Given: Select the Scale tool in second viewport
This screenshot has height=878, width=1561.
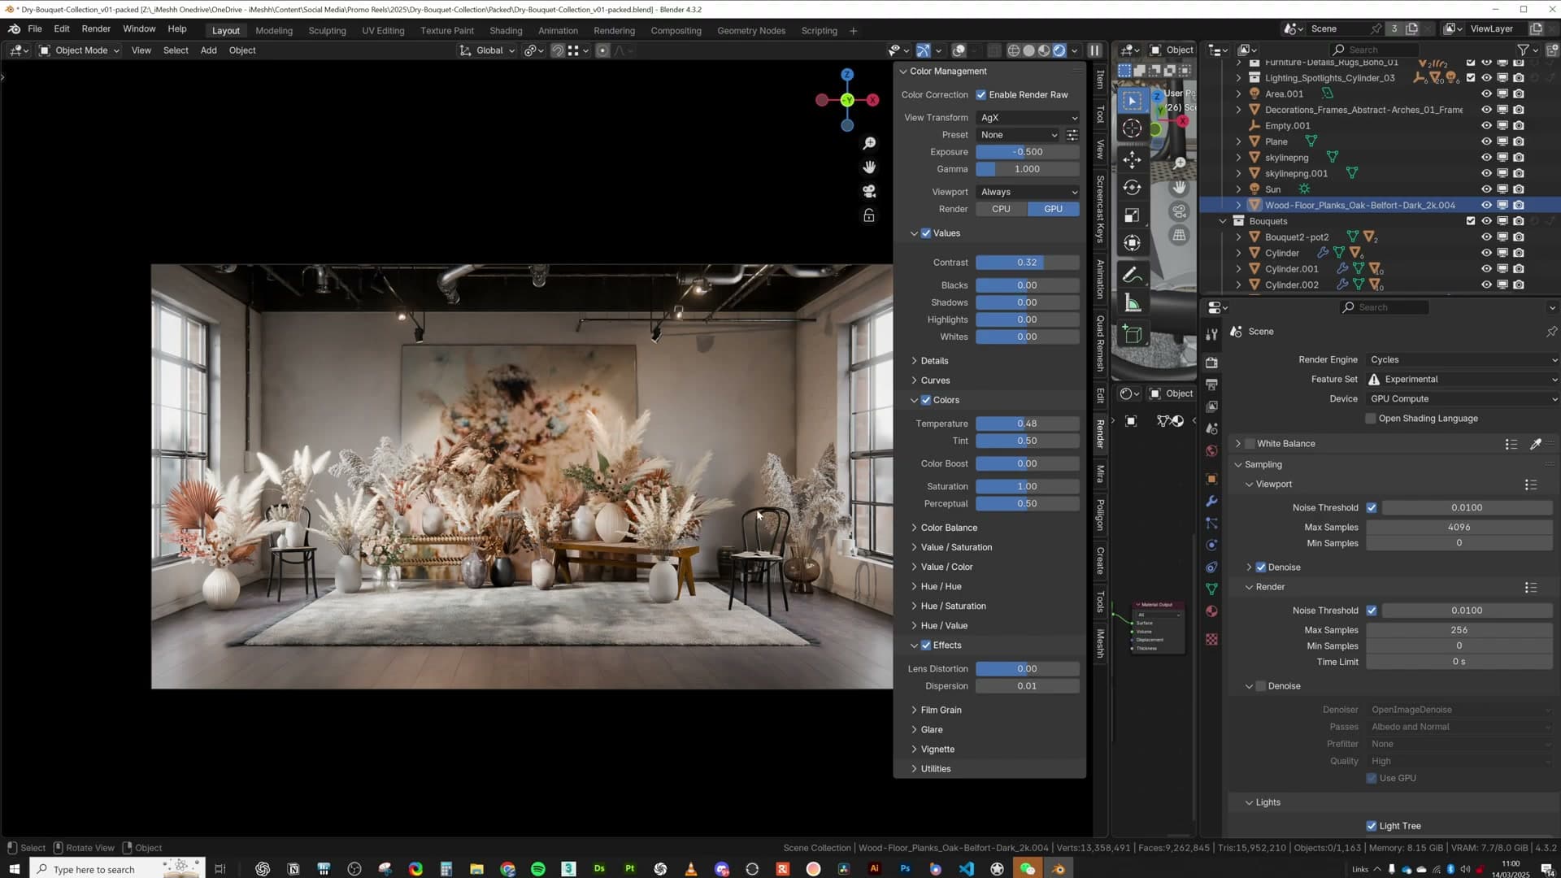Looking at the screenshot, I should click(x=1132, y=215).
